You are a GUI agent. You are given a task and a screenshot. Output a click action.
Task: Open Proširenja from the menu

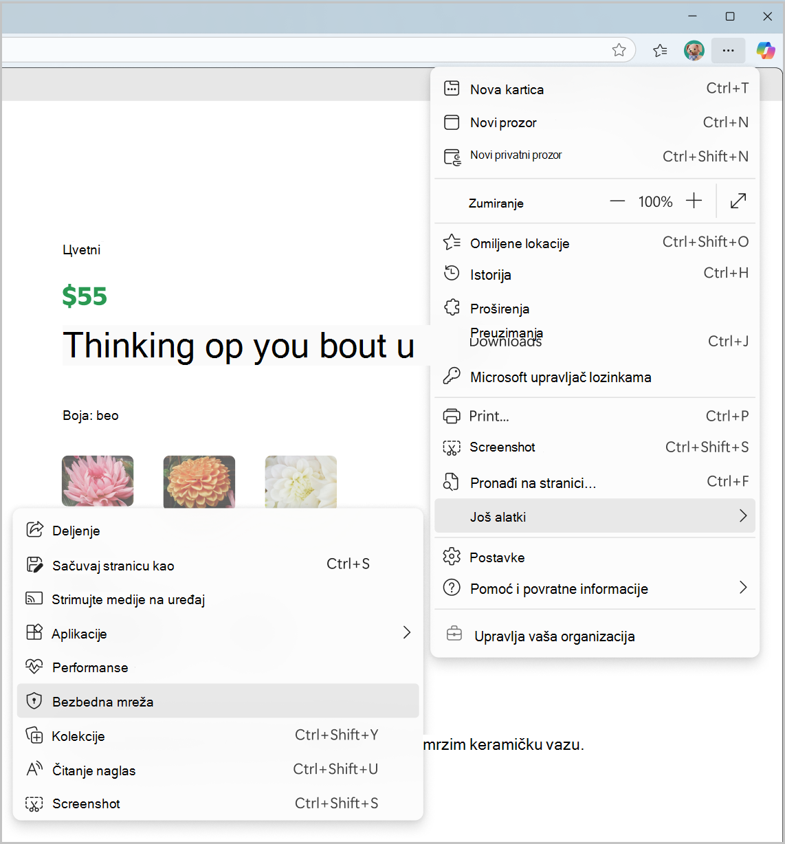[595, 308]
